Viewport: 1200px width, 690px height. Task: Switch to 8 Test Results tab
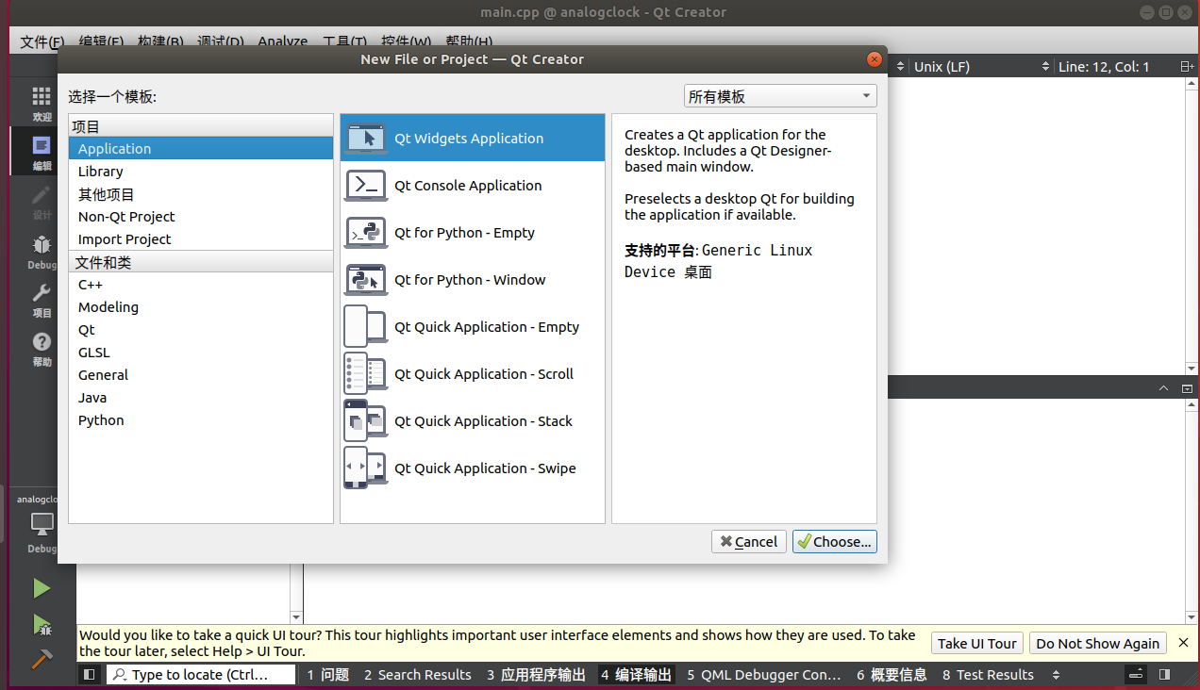pos(988,675)
